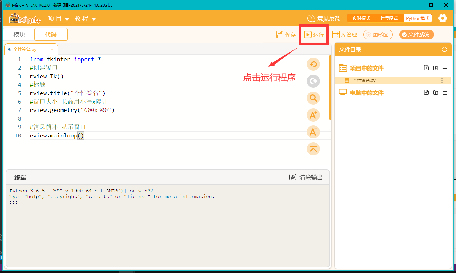456x273 pixels.
Task: Click the #消息循环 显示窗口 comment
Action: [58, 127]
